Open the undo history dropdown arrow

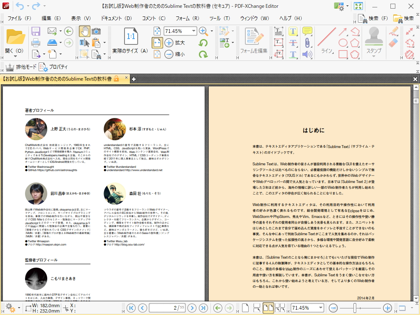pyautogui.click(x=28, y=6)
